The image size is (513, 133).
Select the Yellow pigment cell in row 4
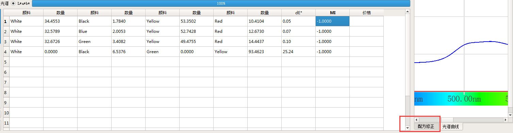(x=230, y=52)
